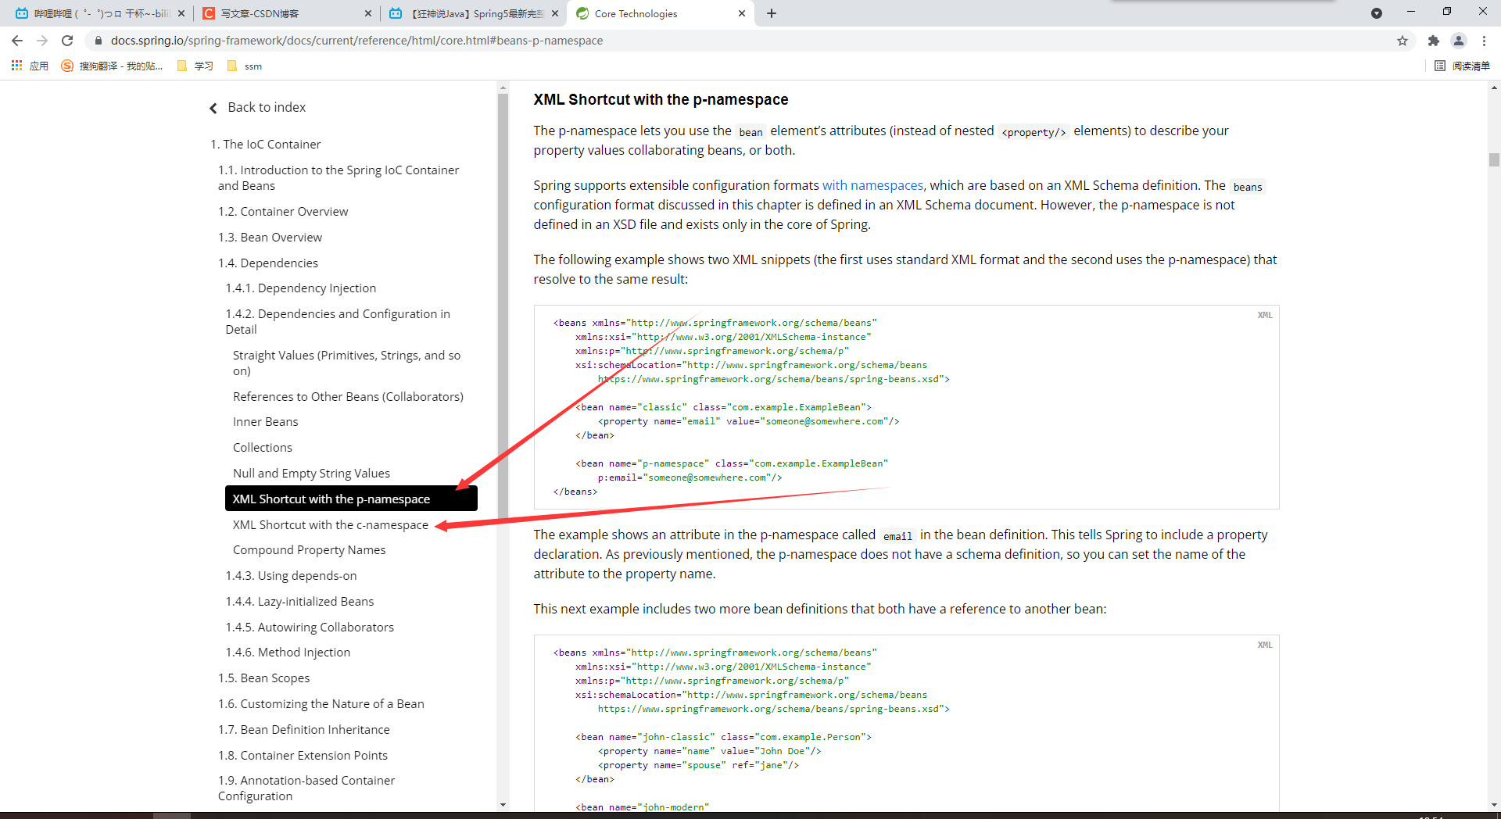Screen dimensions: 1501x819
Task: Select Collections in sidebar
Action: click(263, 447)
